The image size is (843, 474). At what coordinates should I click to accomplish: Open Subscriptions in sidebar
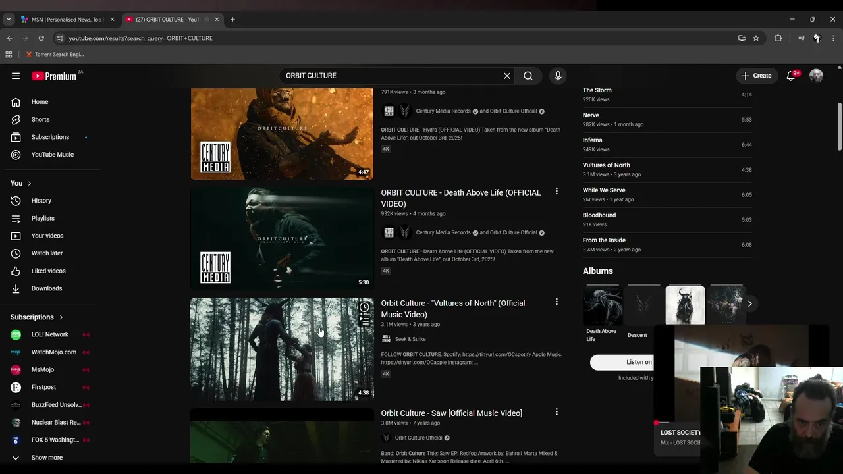pyautogui.click(x=50, y=137)
